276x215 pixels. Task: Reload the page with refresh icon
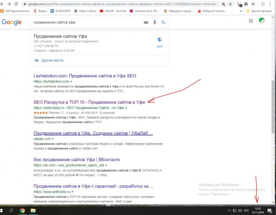coord(16,4)
